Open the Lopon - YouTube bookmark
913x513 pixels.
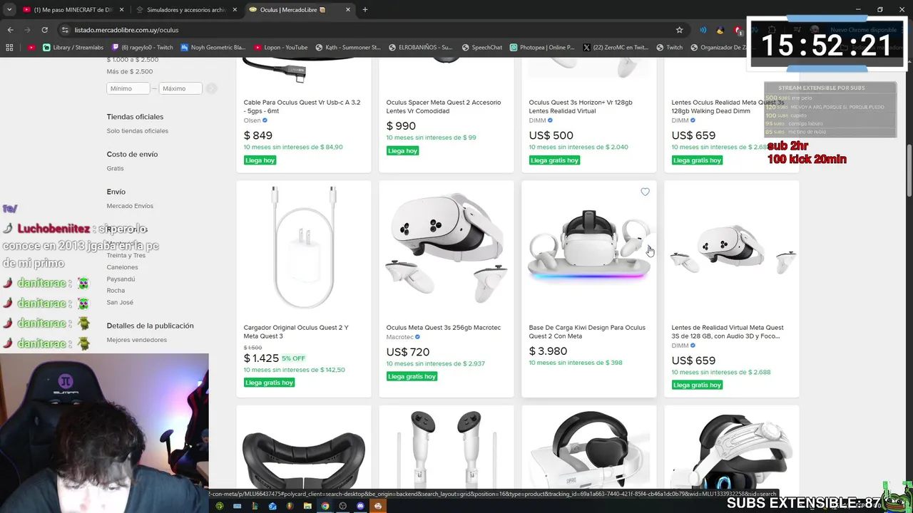[280, 48]
